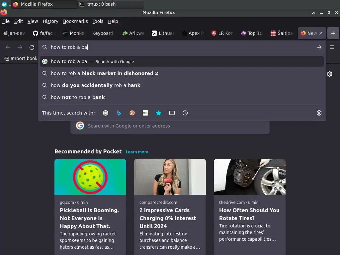Switch to the elijah-dev tab
The image size is (340, 255).
(x=14, y=33)
